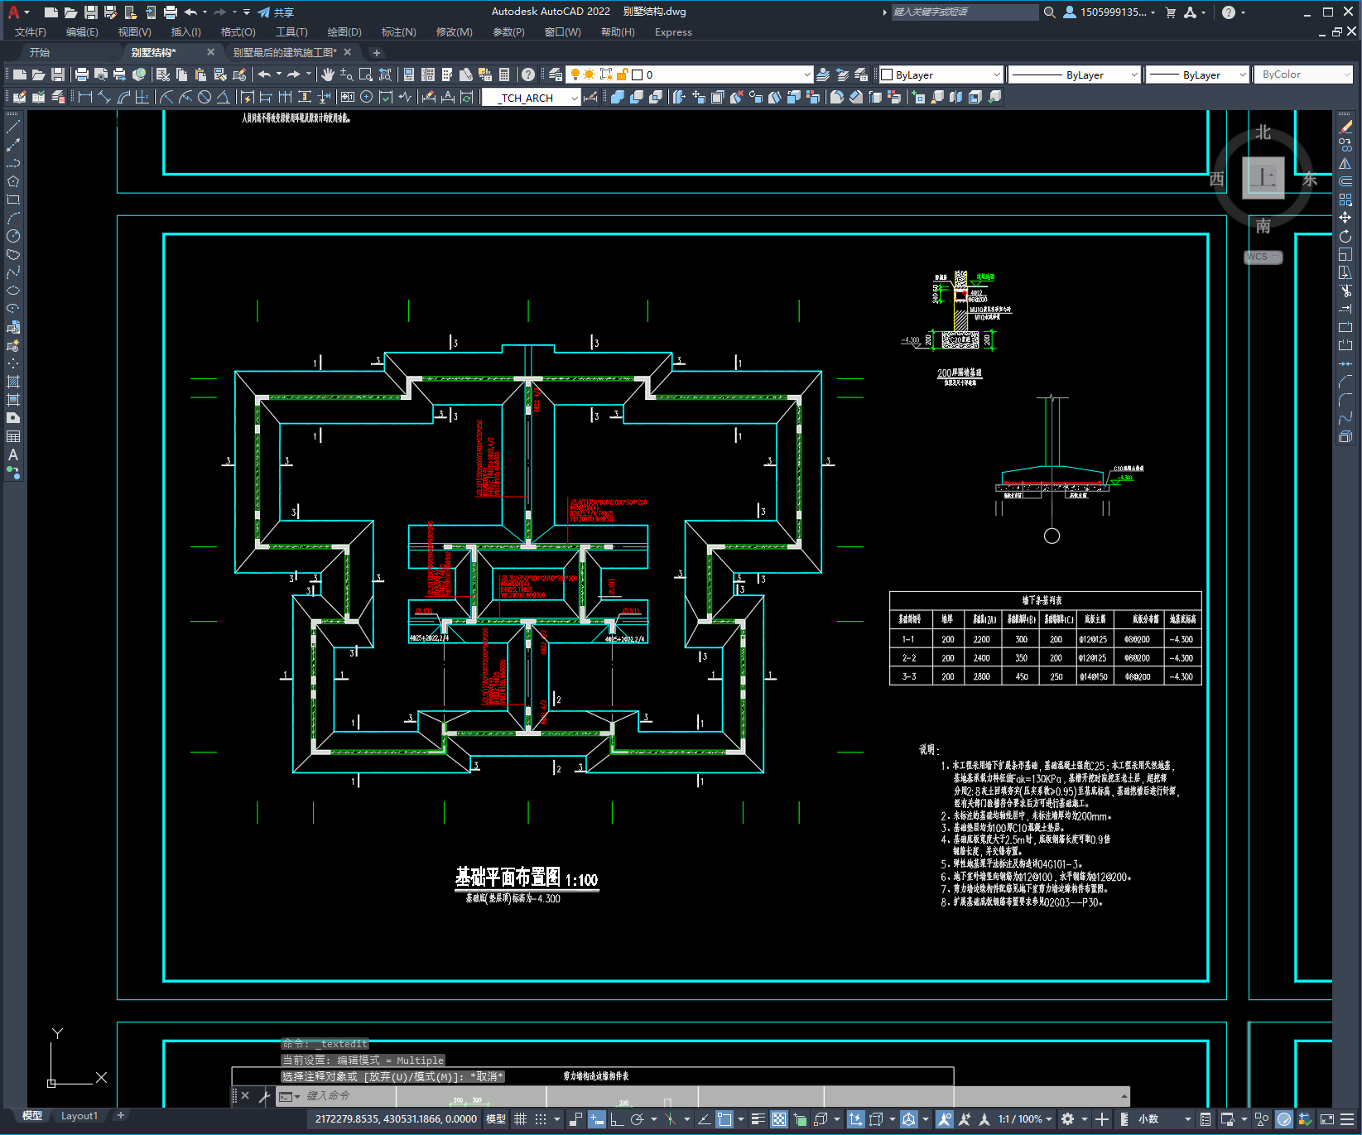Image resolution: width=1362 pixels, height=1135 pixels.
Task: Click the WCS coordinate system button
Action: pyautogui.click(x=1263, y=257)
